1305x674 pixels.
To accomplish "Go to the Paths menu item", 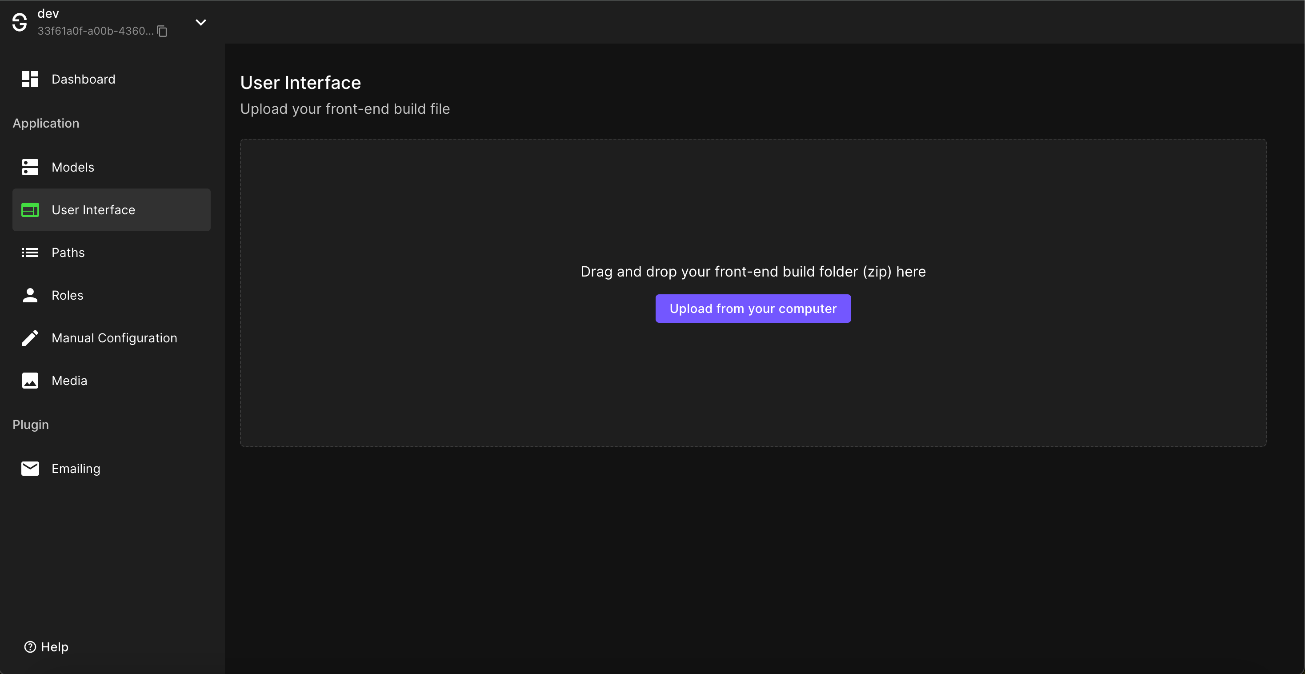I will click(x=68, y=253).
